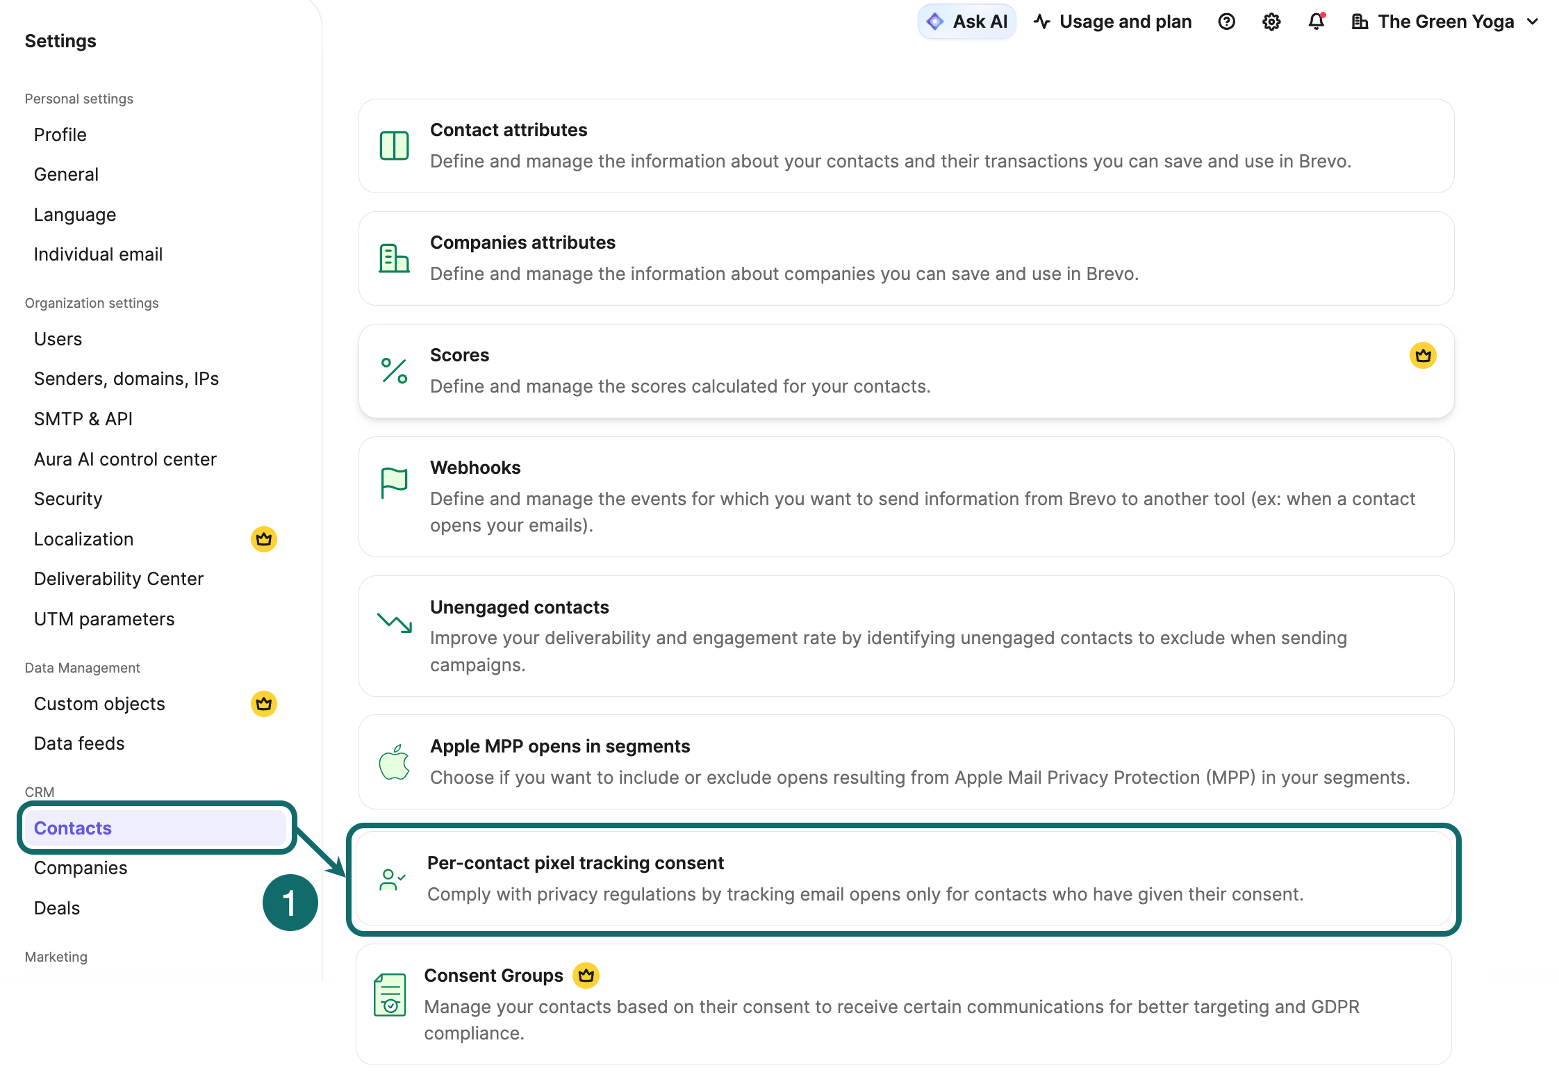Open Usage and plan activity icon
Screen dimensions: 1559x1077
click(1041, 22)
